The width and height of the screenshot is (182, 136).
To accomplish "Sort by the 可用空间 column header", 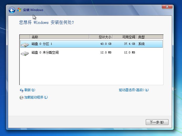I will [x=125, y=37].
